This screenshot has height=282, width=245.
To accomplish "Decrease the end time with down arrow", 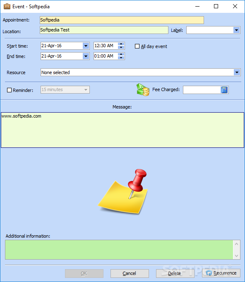I will pyautogui.click(x=121, y=58).
